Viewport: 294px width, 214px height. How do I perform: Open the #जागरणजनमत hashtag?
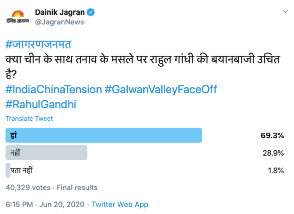click(38, 44)
